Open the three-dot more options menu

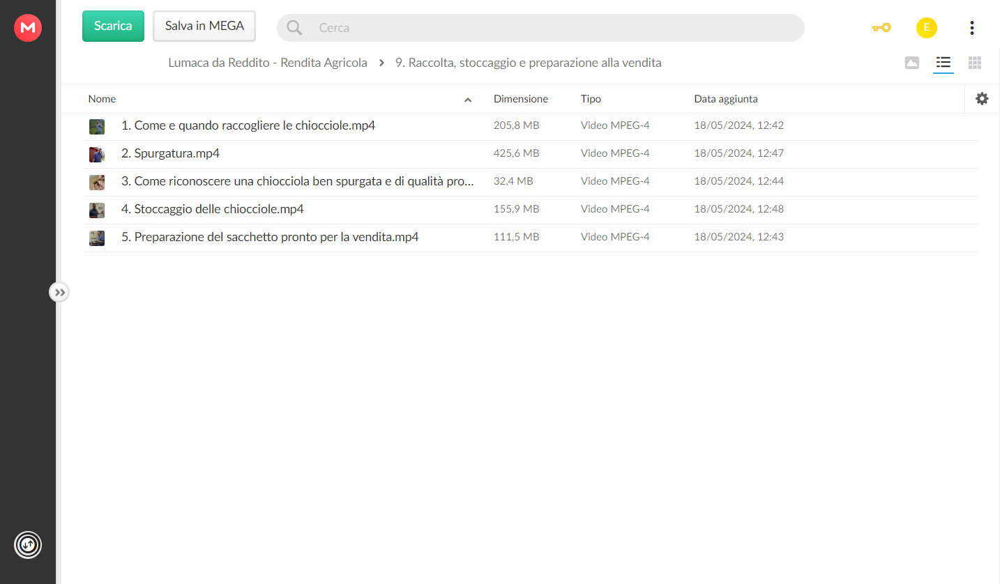971,28
